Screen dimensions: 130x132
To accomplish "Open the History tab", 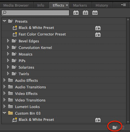I will pyautogui.click(x=102, y=5).
